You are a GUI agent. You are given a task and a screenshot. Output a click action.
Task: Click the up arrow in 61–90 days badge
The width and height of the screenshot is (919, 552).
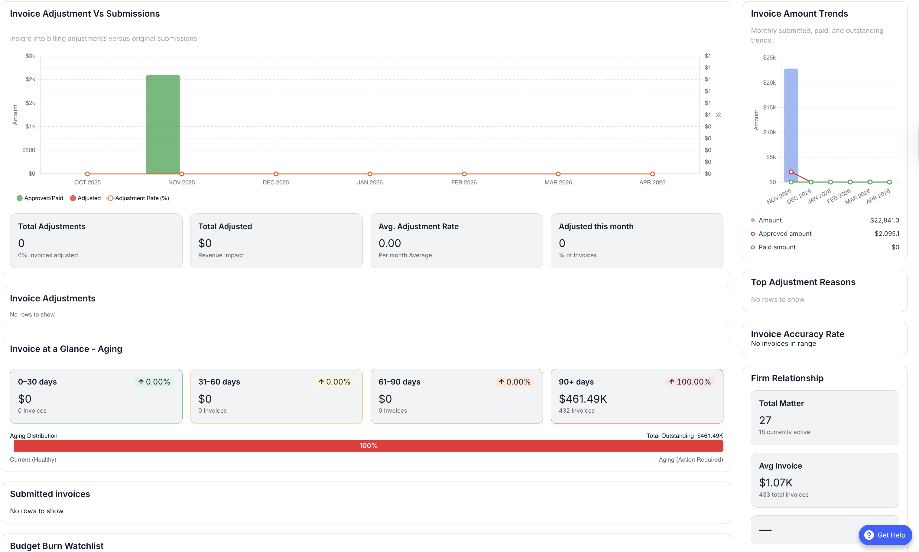pyautogui.click(x=501, y=382)
